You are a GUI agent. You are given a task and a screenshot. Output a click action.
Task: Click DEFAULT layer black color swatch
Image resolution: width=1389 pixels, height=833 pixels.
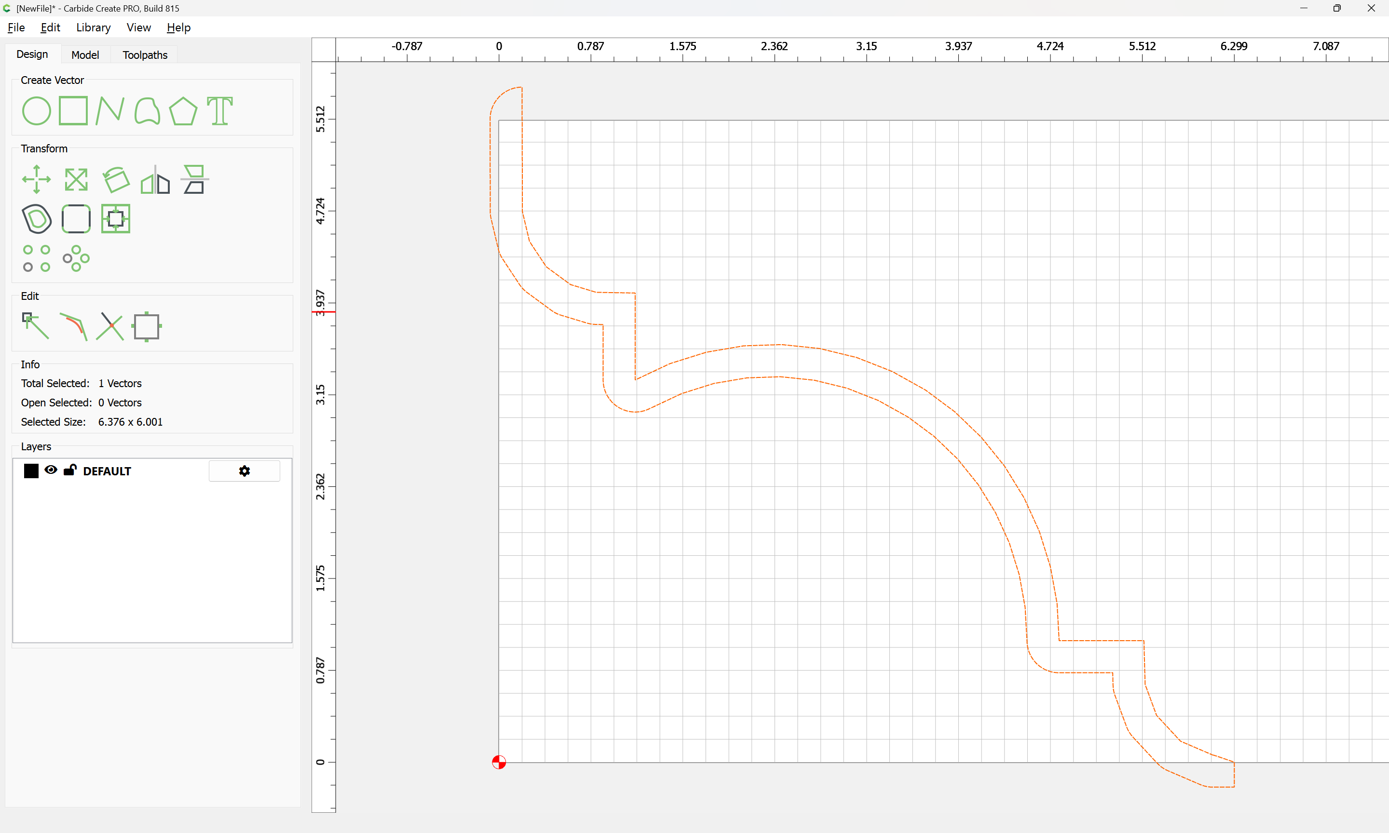pos(31,471)
